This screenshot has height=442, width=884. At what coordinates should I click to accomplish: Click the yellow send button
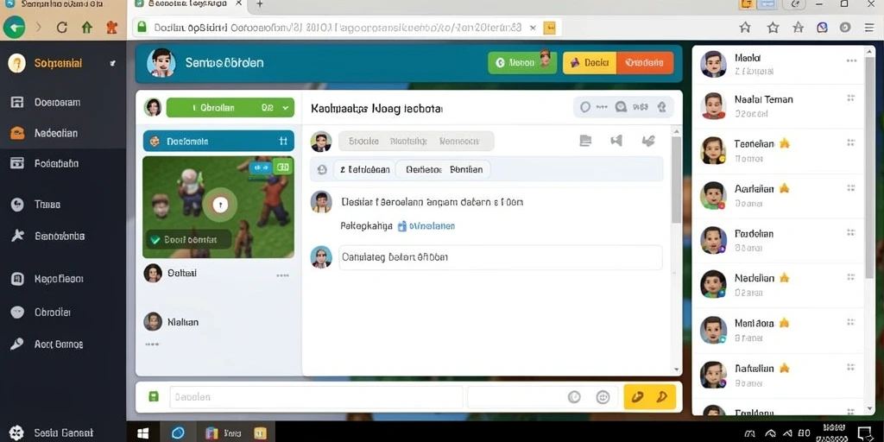pyautogui.click(x=649, y=397)
